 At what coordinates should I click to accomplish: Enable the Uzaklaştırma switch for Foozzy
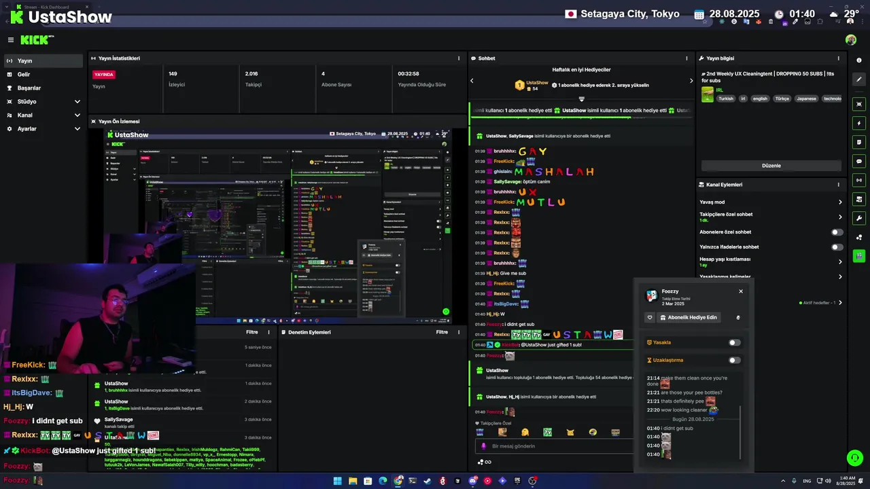(735, 360)
